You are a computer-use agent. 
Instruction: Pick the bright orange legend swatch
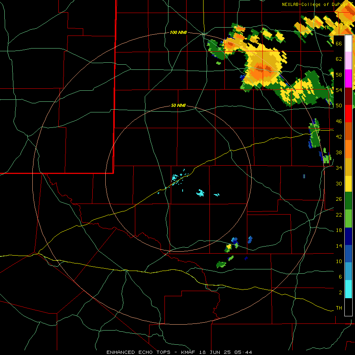pyautogui.click(x=348, y=149)
